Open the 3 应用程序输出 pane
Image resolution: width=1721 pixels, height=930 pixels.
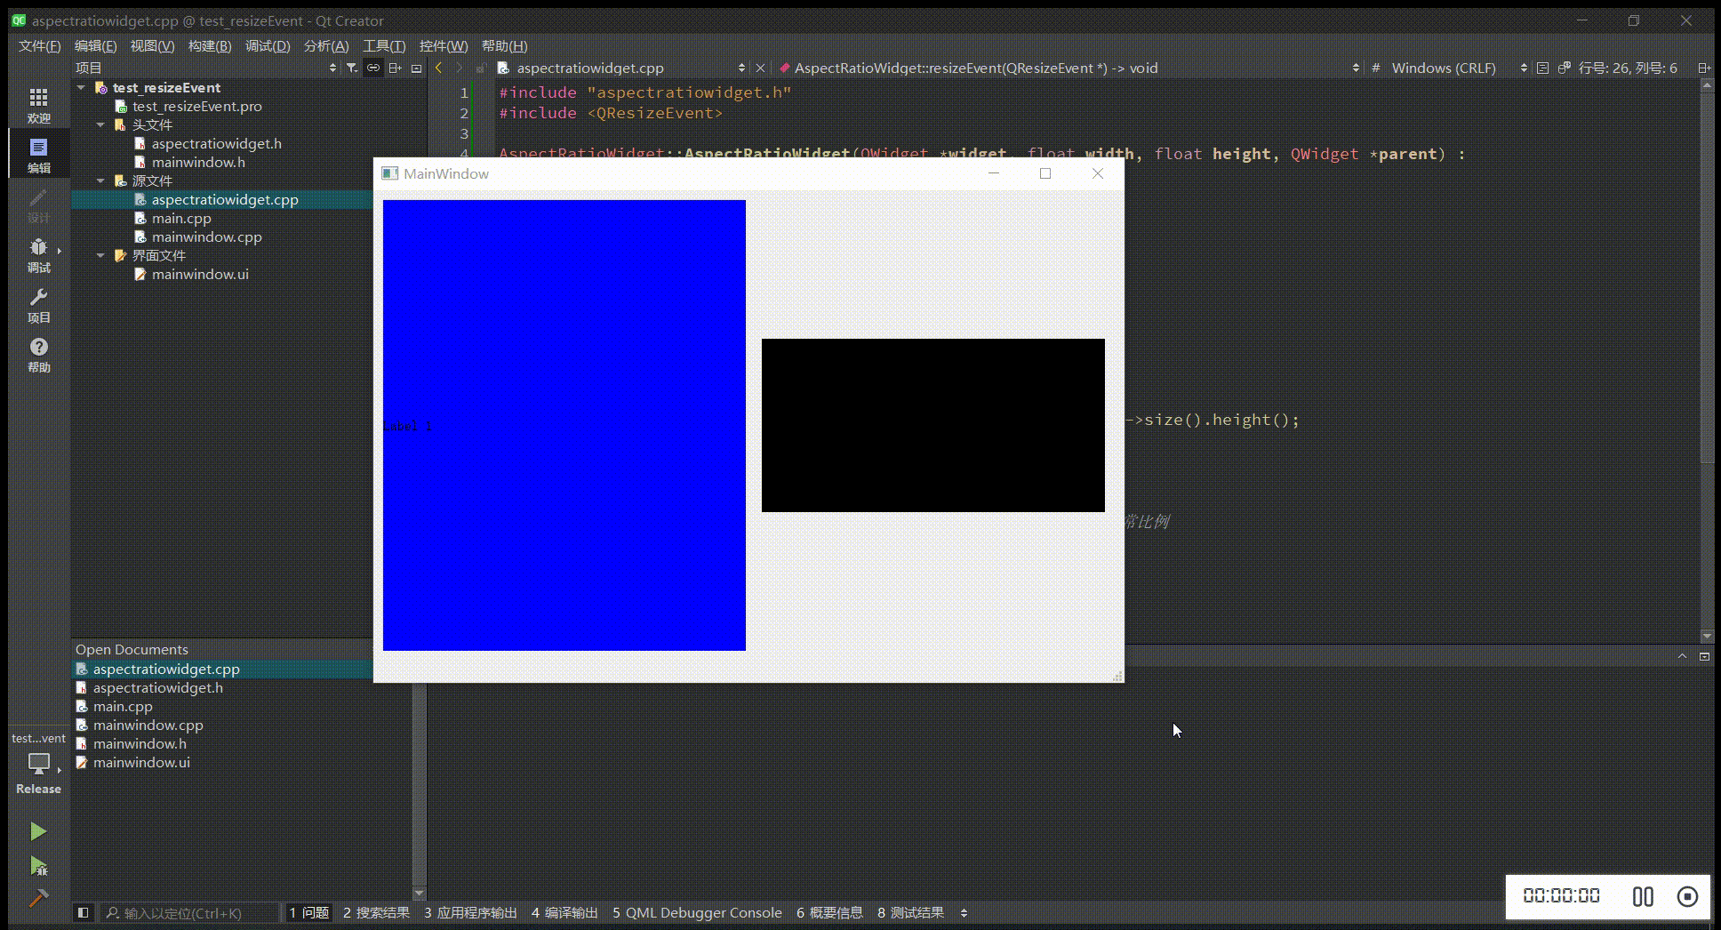[470, 912]
